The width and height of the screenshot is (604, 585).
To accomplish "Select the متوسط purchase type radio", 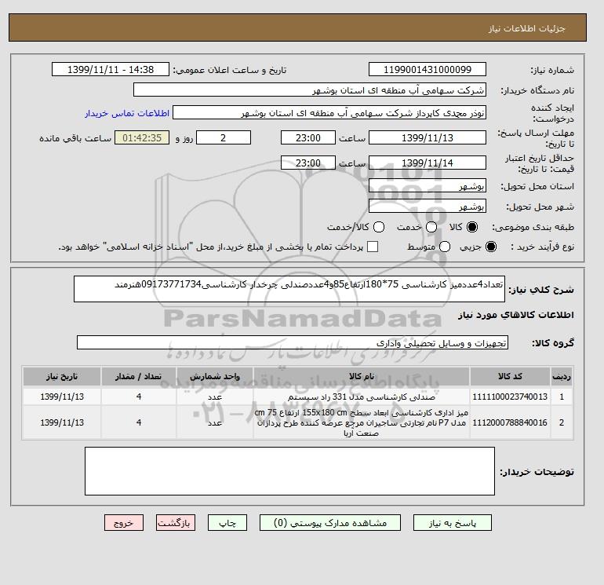I will pos(445,247).
